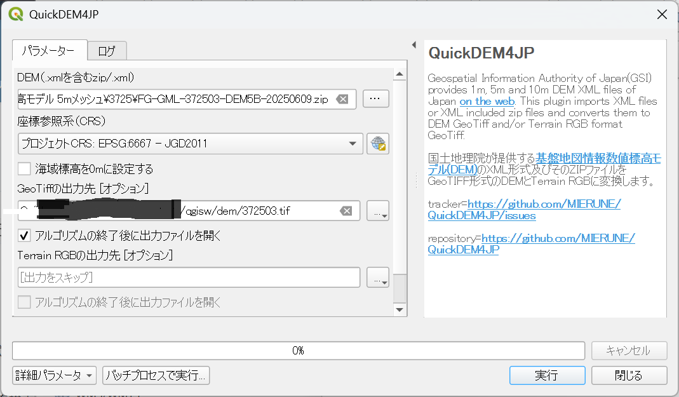Open the 基盤地図情報数値標高モデル(DEM) link
Image resolution: width=679 pixels, height=397 pixels.
[544, 164]
